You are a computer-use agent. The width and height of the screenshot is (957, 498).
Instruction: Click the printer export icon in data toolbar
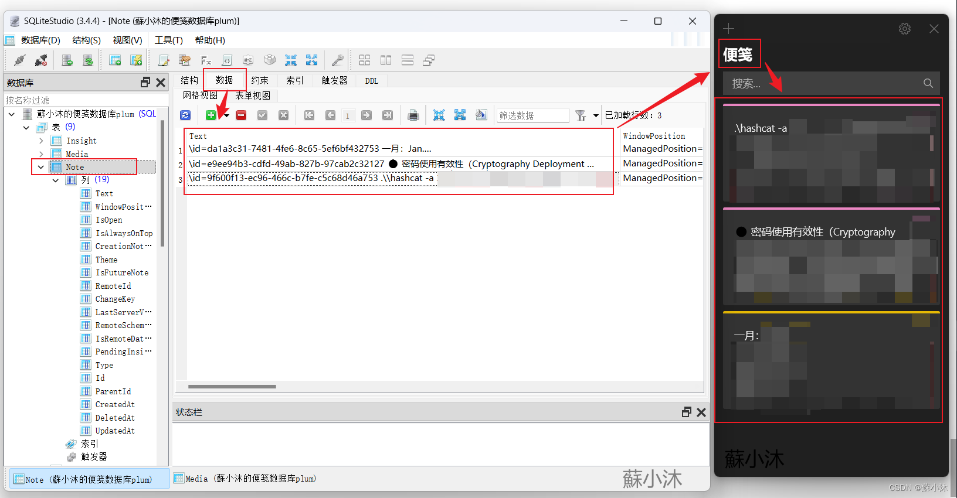tap(413, 115)
